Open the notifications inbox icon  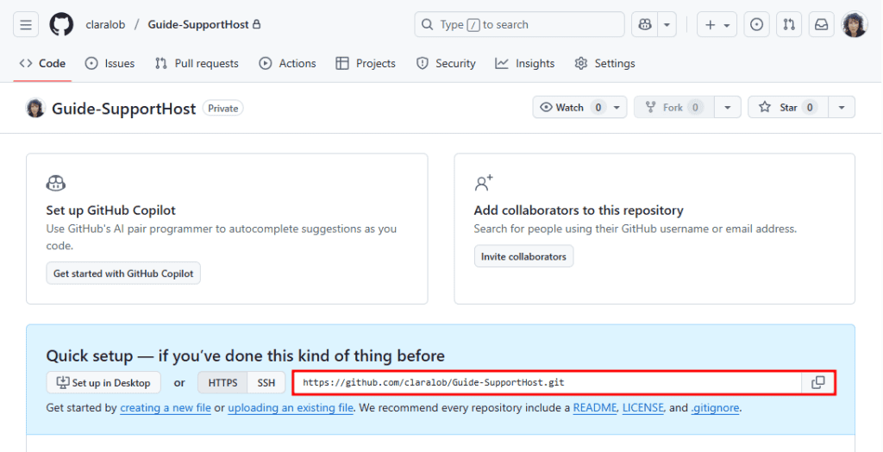click(x=822, y=25)
